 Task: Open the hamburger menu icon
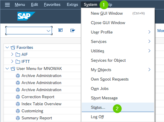click(x=7, y=5)
